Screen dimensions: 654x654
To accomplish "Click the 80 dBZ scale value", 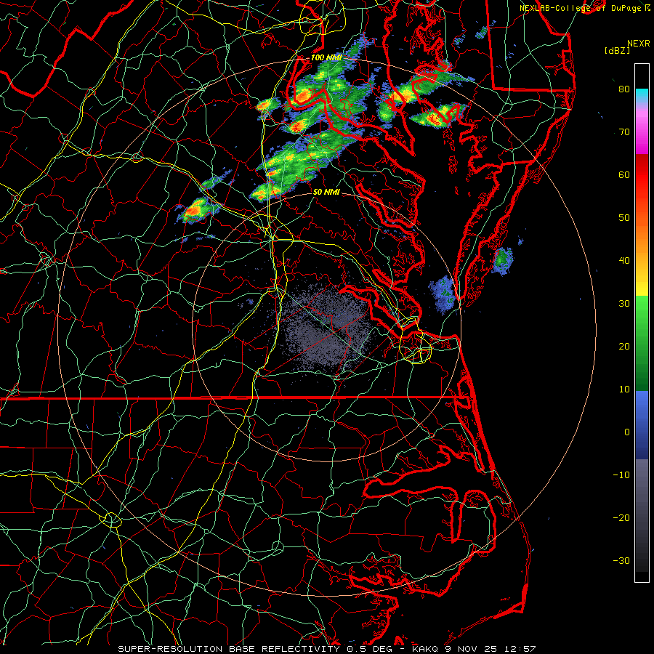I will coord(624,89).
